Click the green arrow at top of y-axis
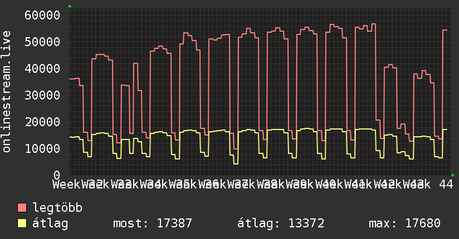Image resolution: width=459 pixels, height=239 pixels. tap(70, 6)
